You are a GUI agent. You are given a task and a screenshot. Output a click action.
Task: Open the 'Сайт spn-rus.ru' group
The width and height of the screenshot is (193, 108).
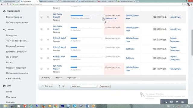[14, 79]
